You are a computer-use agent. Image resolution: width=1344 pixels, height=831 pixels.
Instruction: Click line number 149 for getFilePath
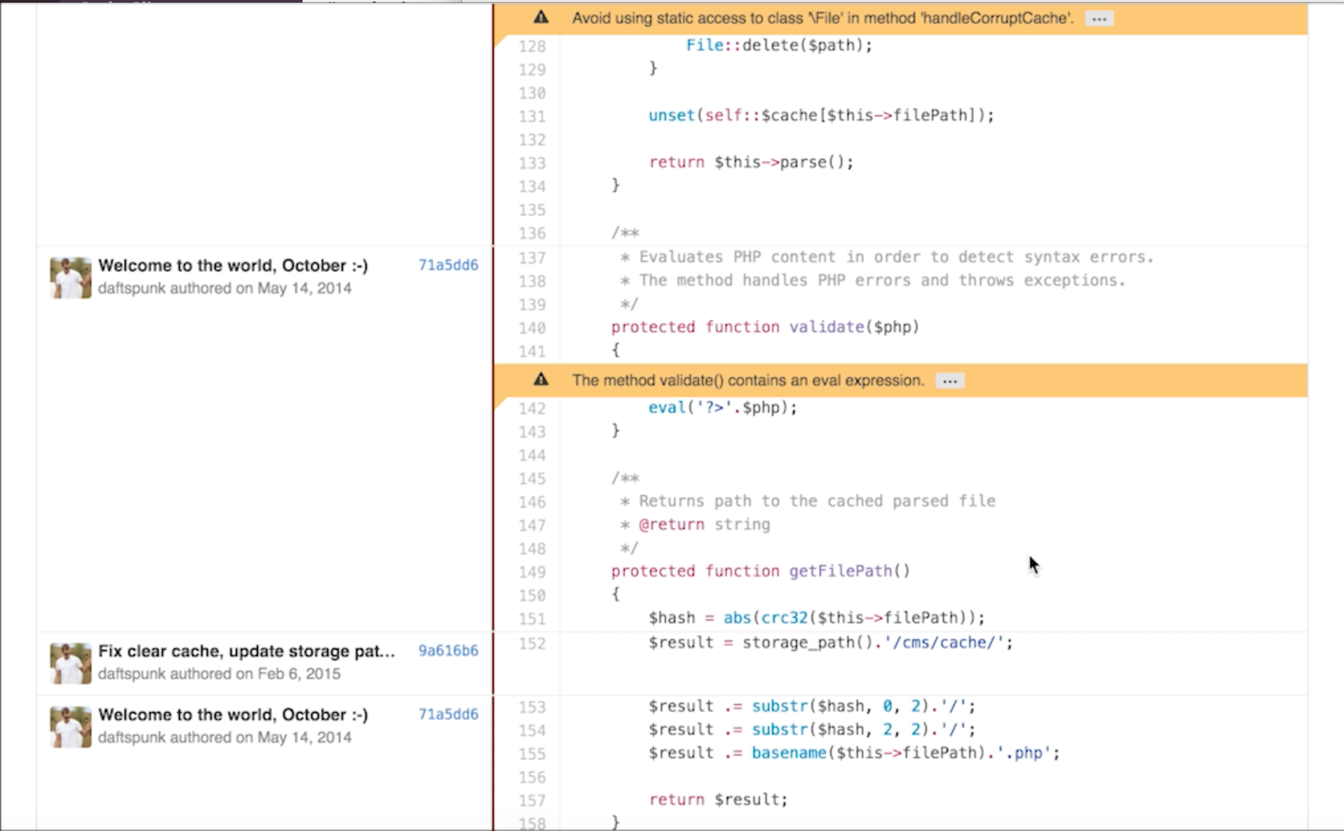tap(532, 572)
